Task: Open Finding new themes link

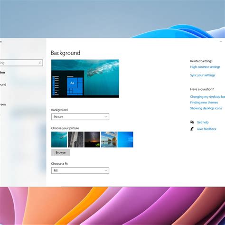Action: (x=204, y=103)
